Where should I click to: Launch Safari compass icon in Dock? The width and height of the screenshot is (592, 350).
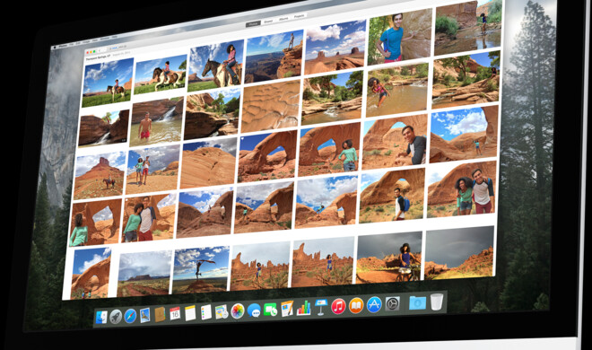coord(130,316)
